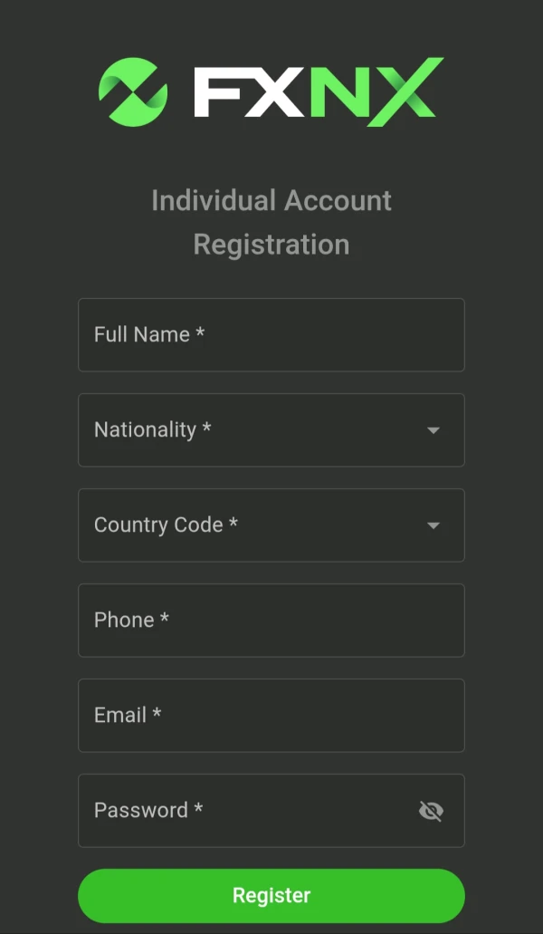The width and height of the screenshot is (543, 934).
Task: Click the "Full Name *" label text
Action: [149, 334]
